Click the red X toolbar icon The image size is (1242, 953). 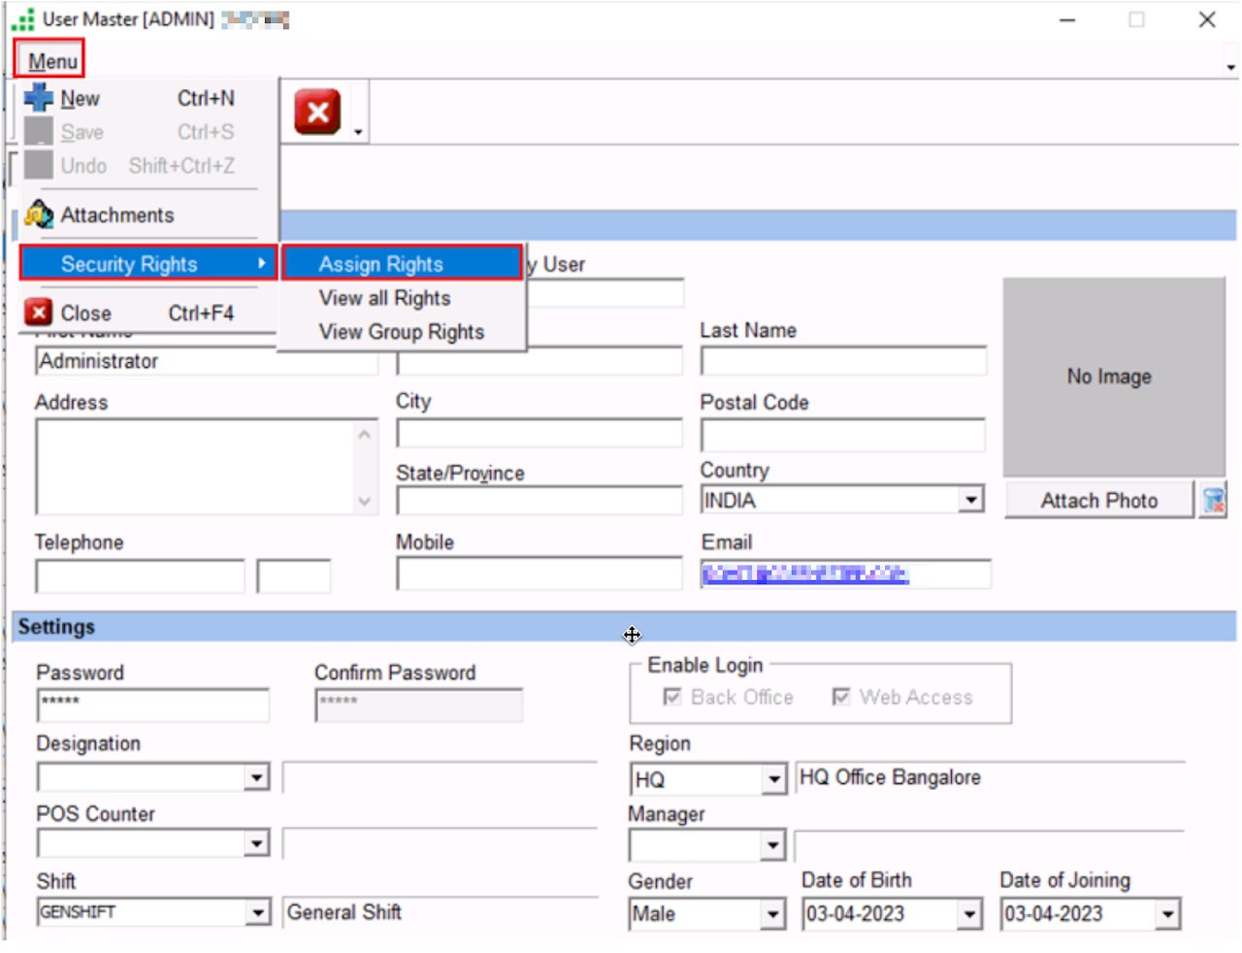pyautogui.click(x=317, y=113)
